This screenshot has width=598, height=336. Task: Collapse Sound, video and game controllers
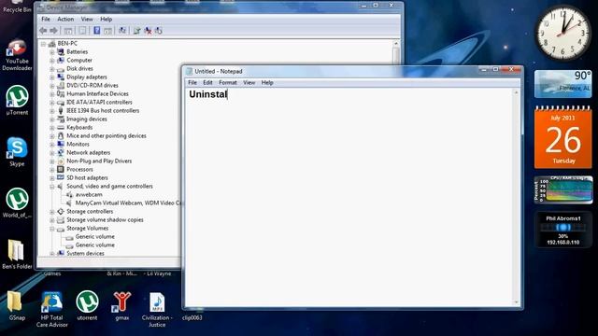click(52, 187)
